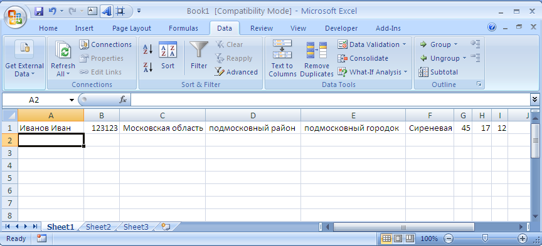This screenshot has height=246, width=542.
Task: Click the Ungroup button
Action: (439, 58)
